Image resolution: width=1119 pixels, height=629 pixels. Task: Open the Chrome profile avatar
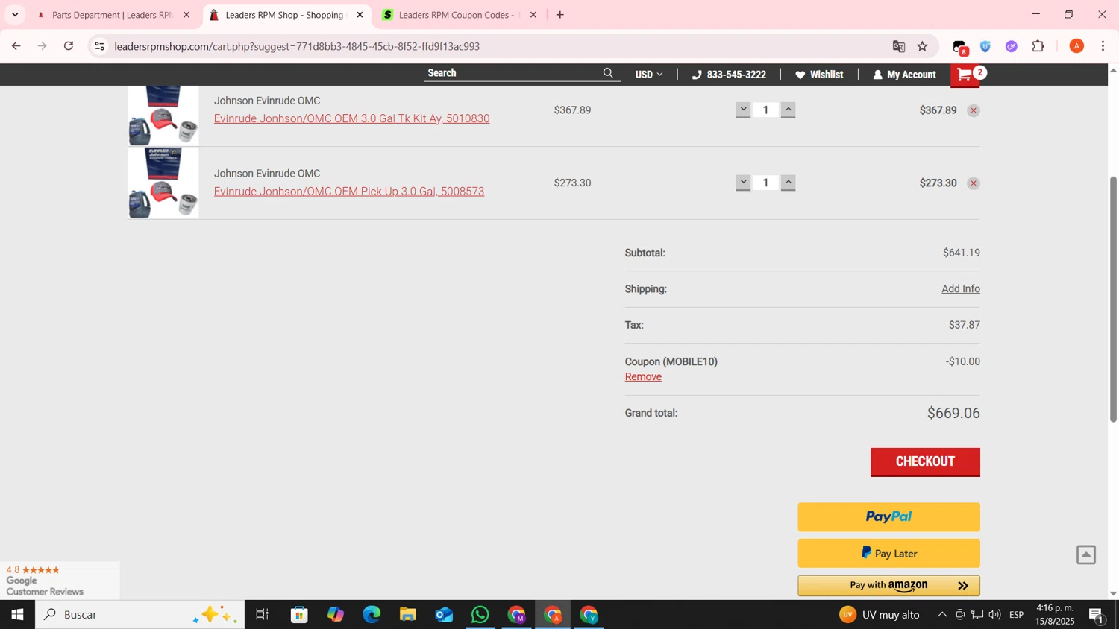click(1076, 46)
